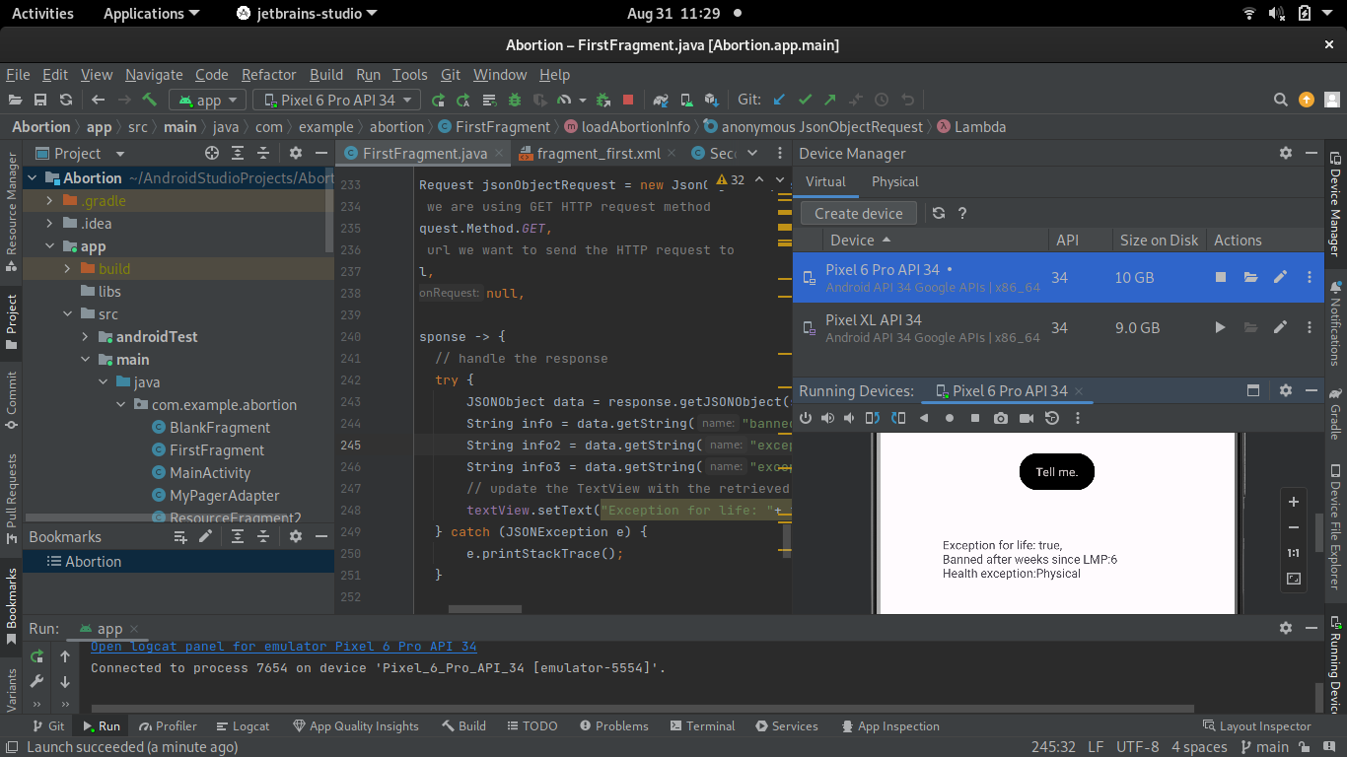The height and width of the screenshot is (757, 1347).
Task: Click the Create device button
Action: tap(858, 213)
